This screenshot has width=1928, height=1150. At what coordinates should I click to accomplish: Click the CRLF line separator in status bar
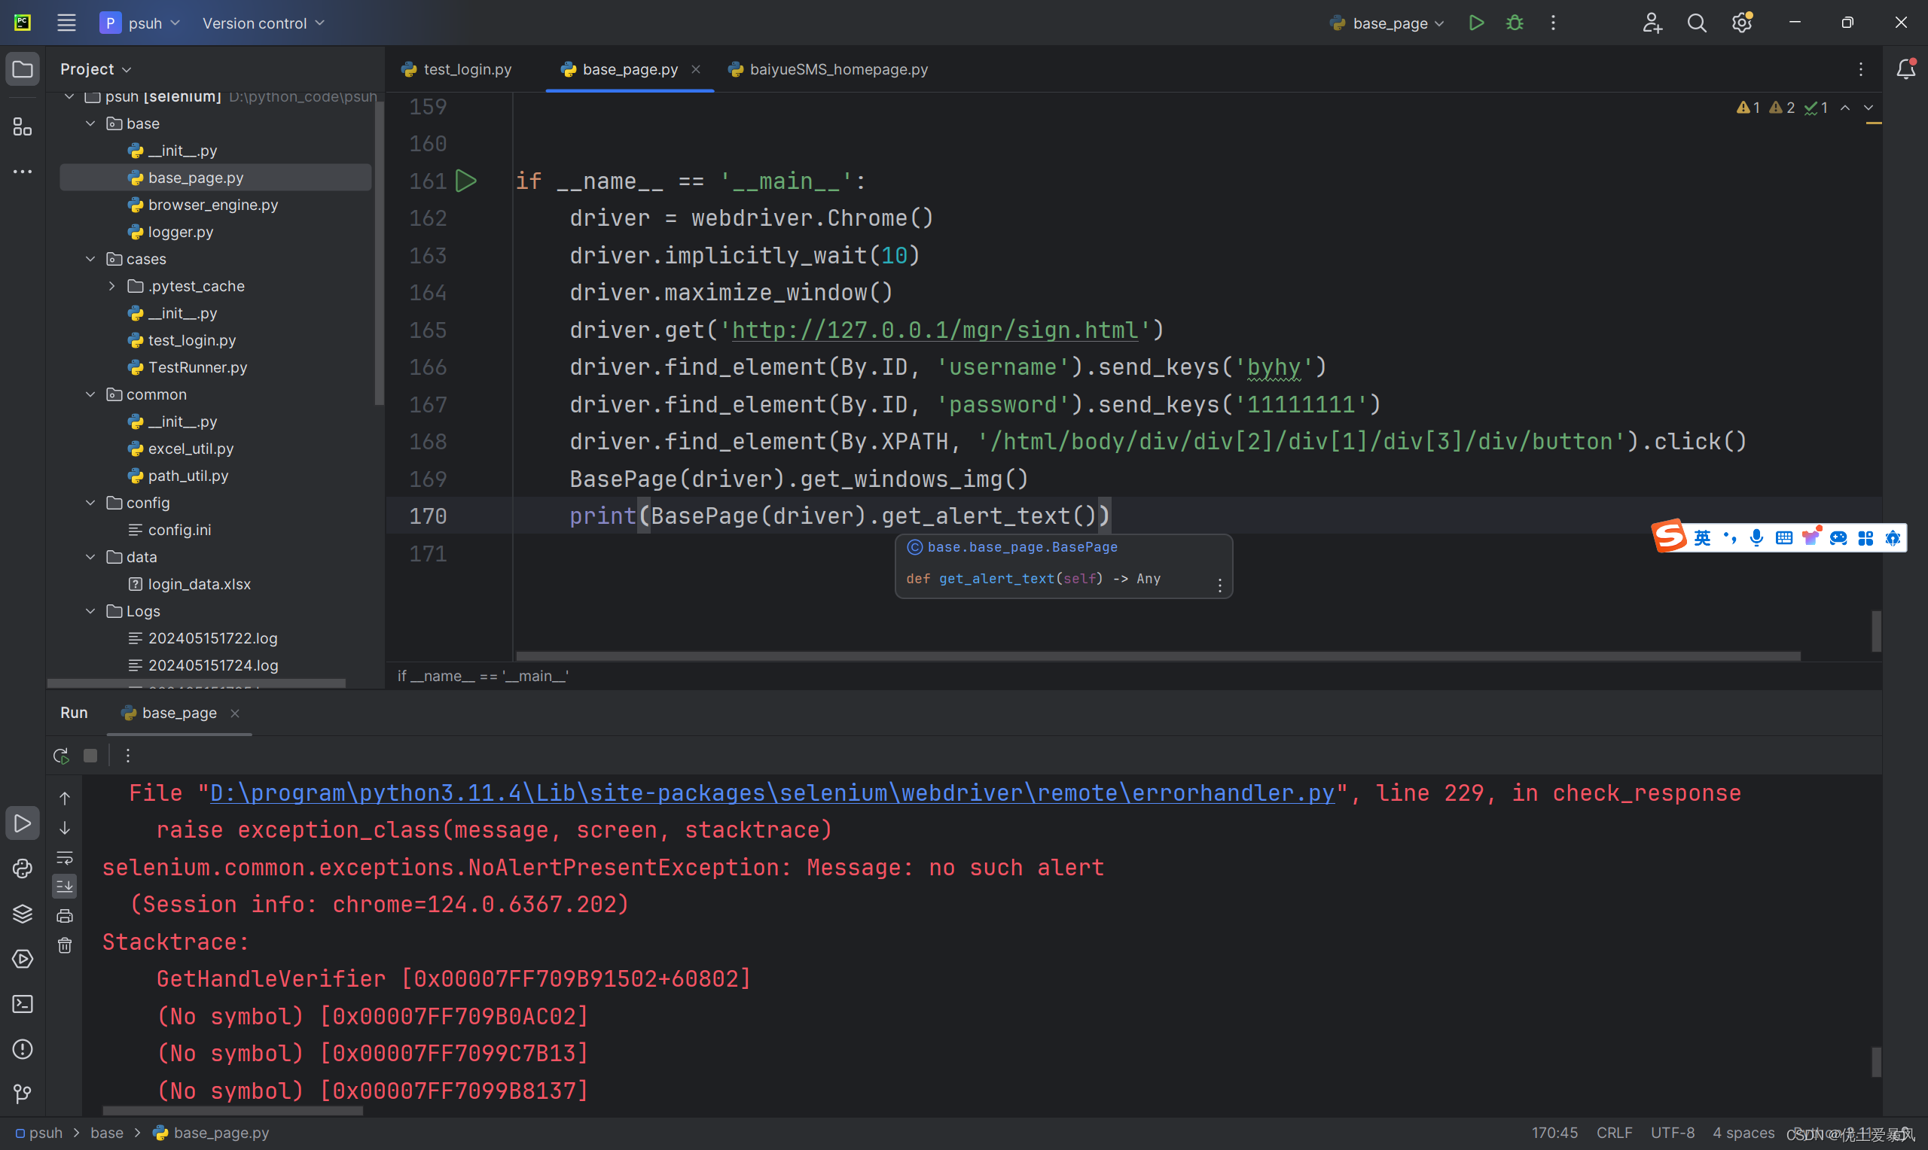pyautogui.click(x=1614, y=1132)
